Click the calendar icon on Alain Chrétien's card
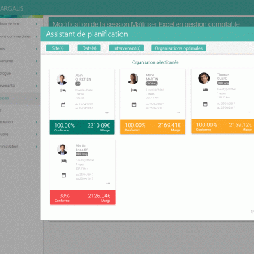This screenshot has height=254, width=254. tap(63, 105)
